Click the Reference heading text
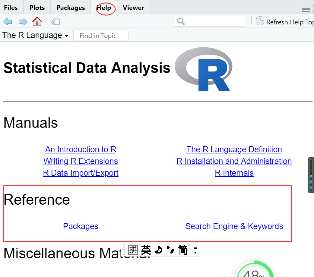 pos(36,200)
